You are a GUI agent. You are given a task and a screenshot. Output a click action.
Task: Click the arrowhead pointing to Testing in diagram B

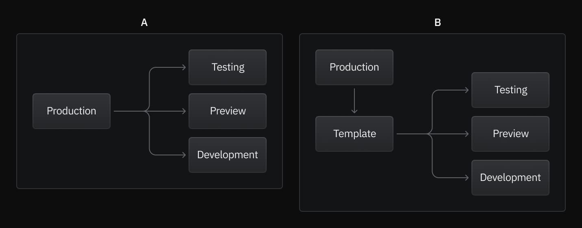click(x=467, y=90)
